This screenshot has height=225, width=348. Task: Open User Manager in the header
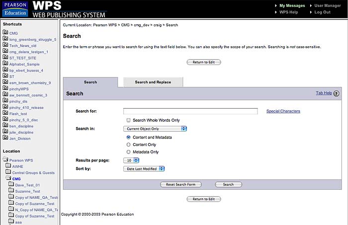pyautogui.click(x=327, y=6)
